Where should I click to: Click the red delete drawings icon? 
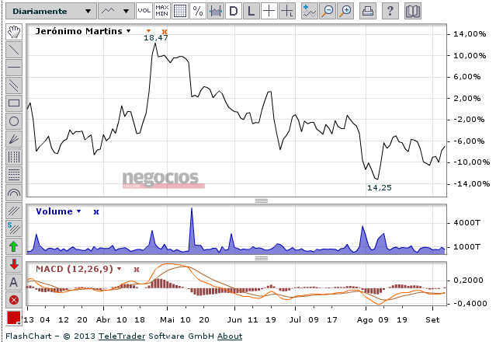pos(14,300)
